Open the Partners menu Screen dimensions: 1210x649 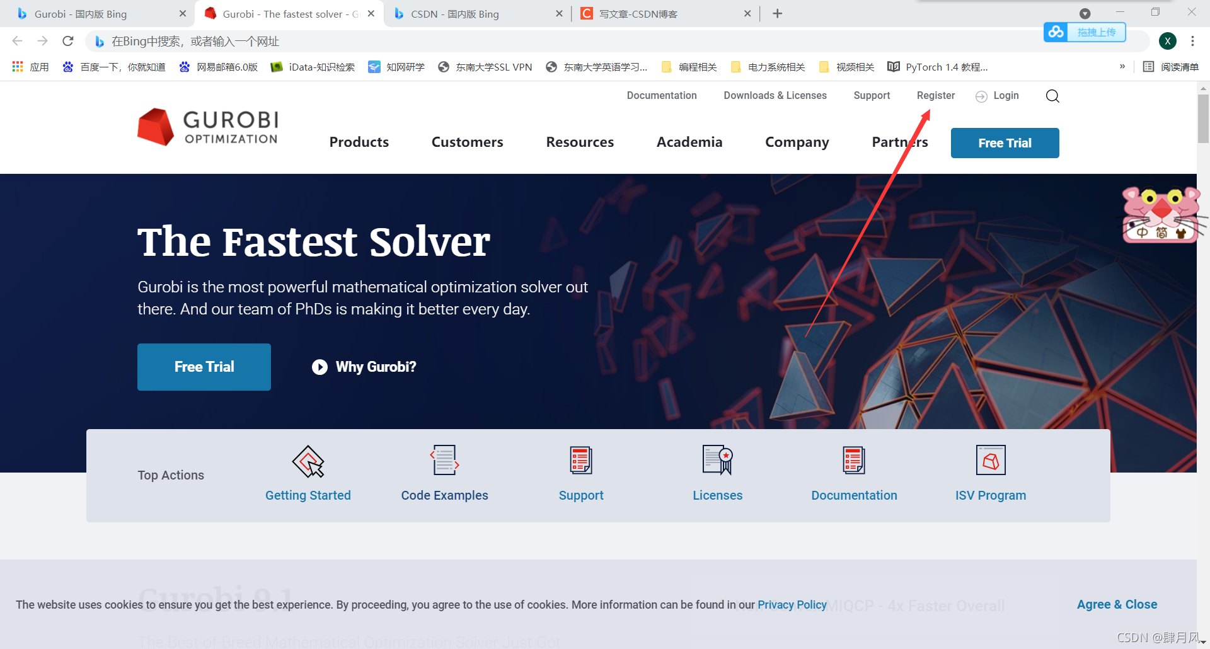[899, 142]
